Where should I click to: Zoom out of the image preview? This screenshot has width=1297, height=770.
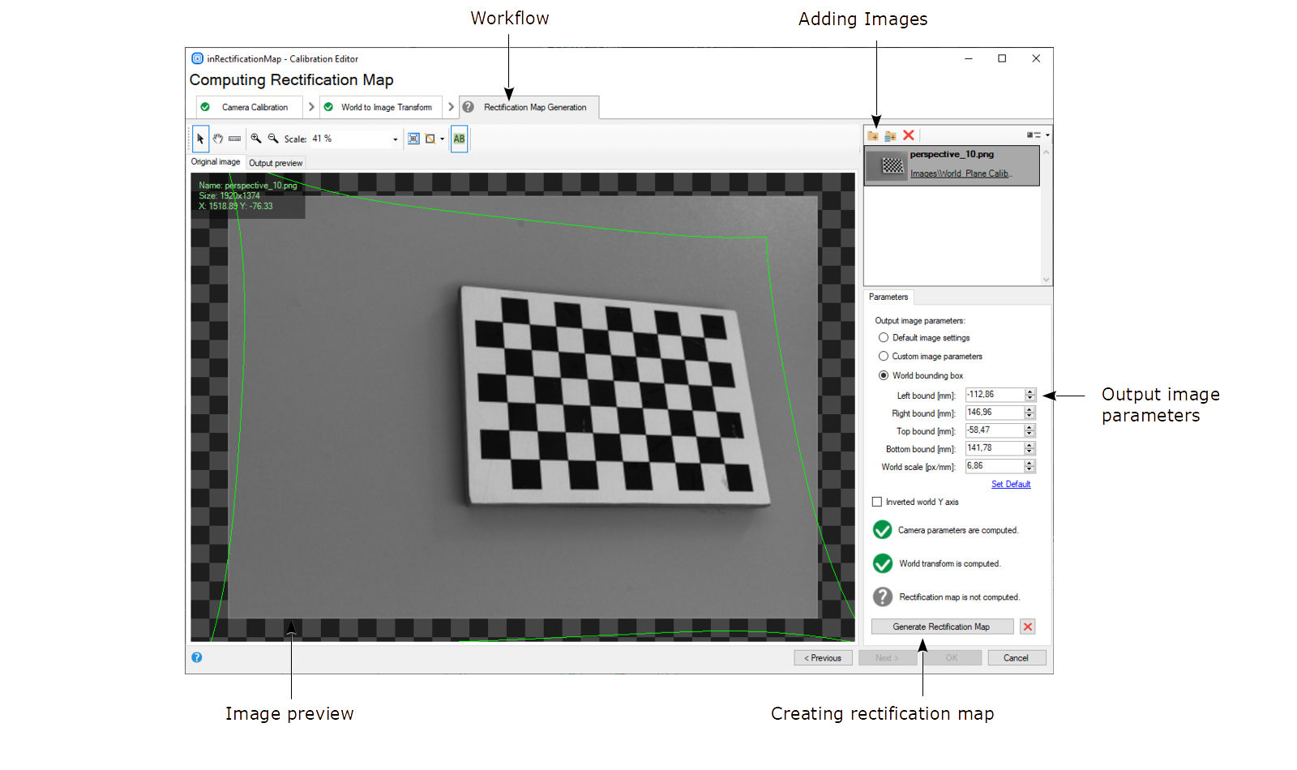point(273,139)
